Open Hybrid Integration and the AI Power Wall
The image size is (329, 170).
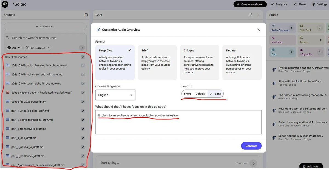click(x=300, y=69)
